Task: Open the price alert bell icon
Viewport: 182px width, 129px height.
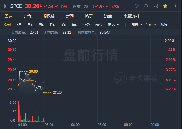Action: (x=146, y=6)
